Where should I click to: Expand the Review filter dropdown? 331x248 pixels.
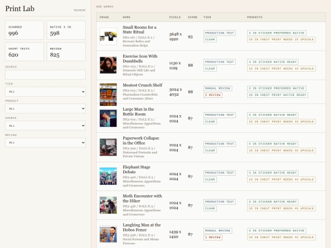click(45, 143)
